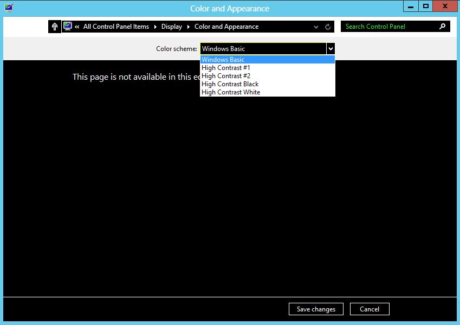Open address bar history dropdown
This screenshot has height=325, width=460.
(x=316, y=27)
